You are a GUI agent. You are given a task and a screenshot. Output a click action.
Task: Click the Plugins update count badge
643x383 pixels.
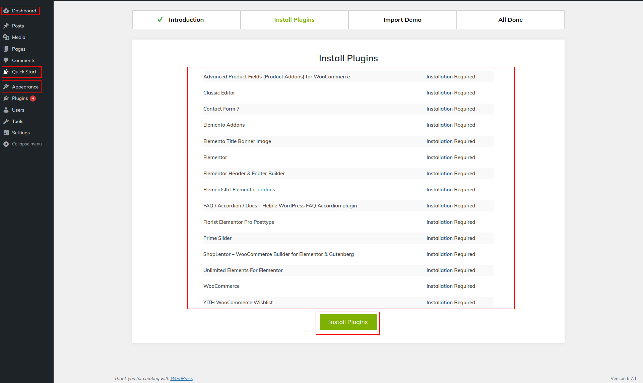(33, 99)
